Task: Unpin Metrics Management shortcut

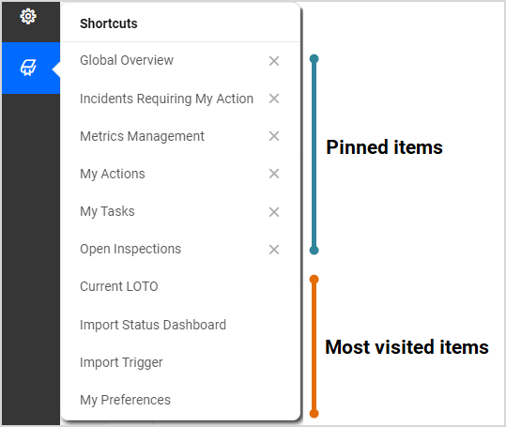Action: point(274,136)
